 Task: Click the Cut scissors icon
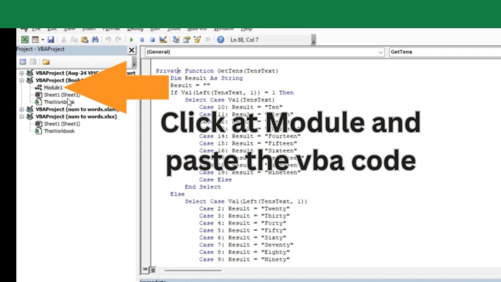click(63, 40)
